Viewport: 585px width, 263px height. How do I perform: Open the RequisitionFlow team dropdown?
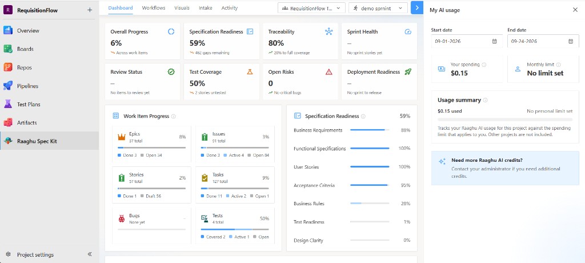point(311,8)
